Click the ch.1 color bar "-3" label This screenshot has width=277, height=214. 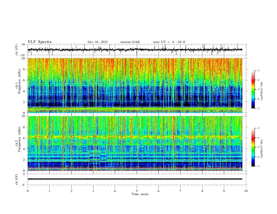pos(258,70)
